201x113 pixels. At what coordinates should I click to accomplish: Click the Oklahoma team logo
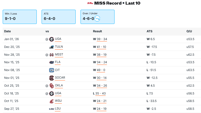point(51,86)
